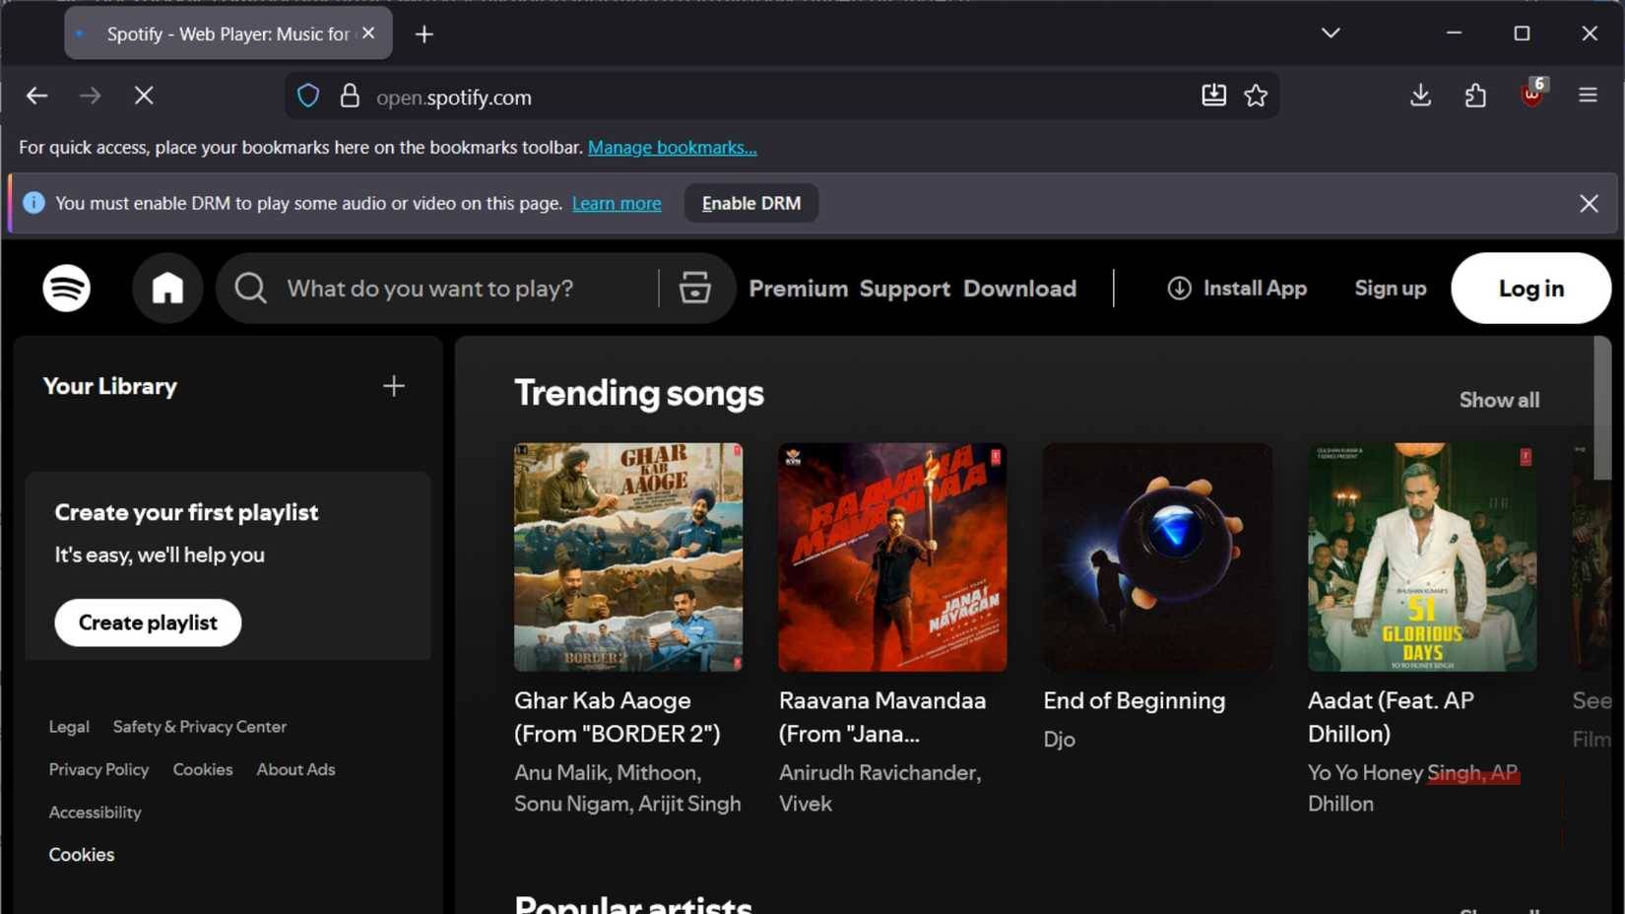Toggle tracking protection with the shield icon
The height and width of the screenshot is (914, 1625).
point(308,95)
